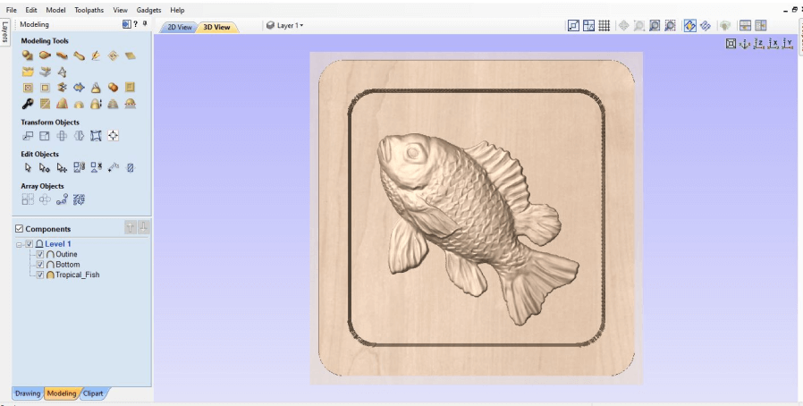The width and height of the screenshot is (803, 406).
Task: Select the wavy extrude and weave tool
Action: point(62,55)
